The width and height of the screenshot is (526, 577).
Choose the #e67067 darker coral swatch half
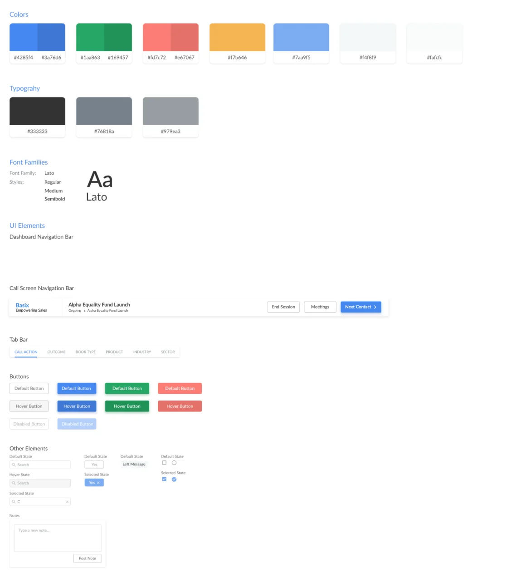(185, 37)
